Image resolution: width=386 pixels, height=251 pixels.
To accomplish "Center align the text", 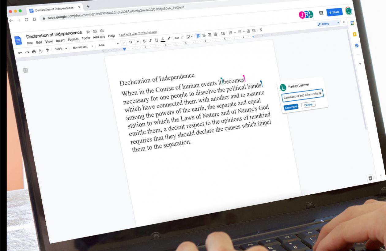I will pos(204,35).
